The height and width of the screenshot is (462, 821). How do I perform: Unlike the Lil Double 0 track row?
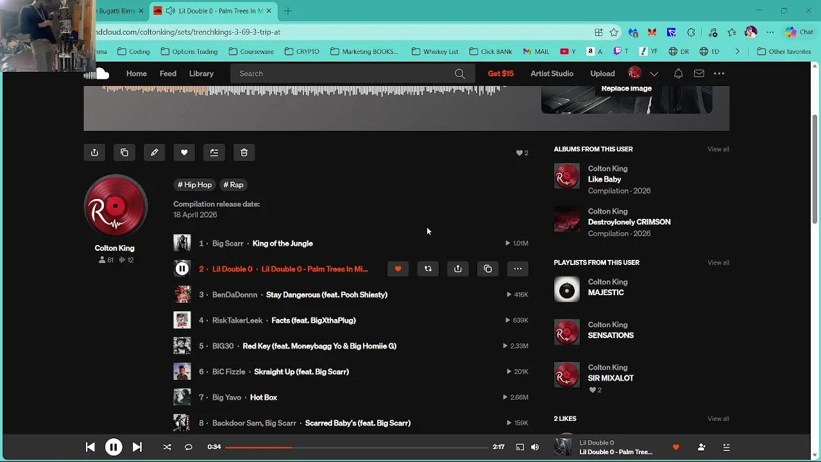[x=398, y=269]
